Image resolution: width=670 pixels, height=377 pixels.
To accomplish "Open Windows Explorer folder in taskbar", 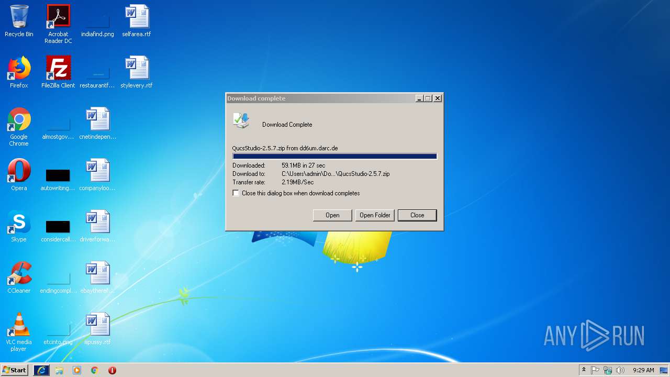I will (x=59, y=370).
